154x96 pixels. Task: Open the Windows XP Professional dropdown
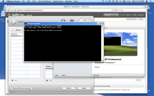105,63
